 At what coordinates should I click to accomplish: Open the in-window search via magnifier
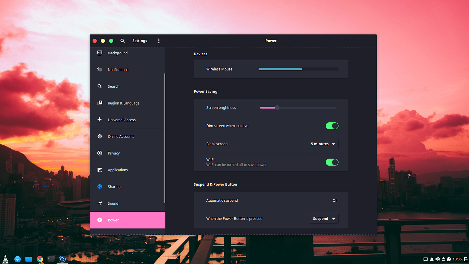(x=122, y=41)
